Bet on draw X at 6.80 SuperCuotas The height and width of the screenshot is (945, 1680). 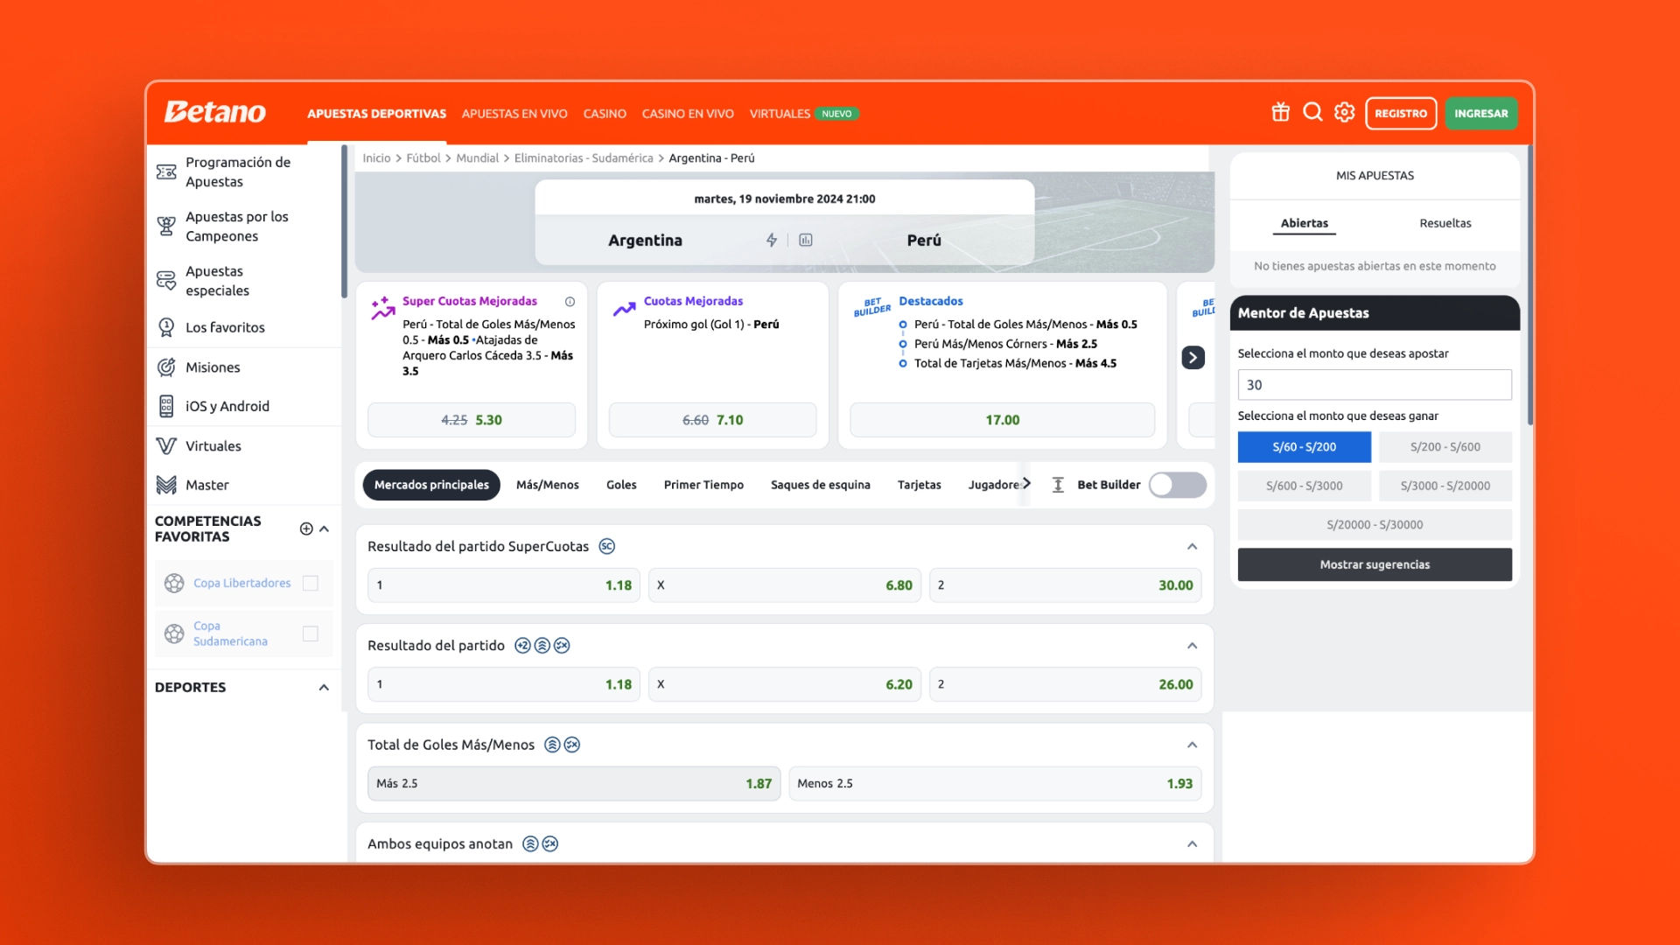point(785,585)
